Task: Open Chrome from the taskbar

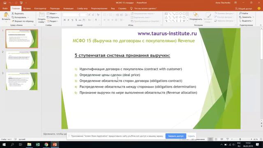Action: [46, 144]
